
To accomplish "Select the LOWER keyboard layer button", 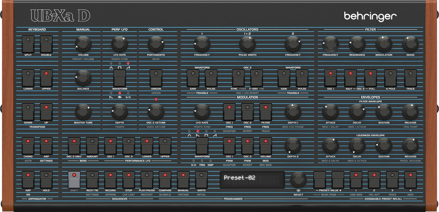I will click(x=28, y=78).
